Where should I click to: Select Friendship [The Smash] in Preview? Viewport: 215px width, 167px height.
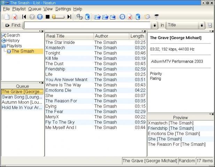coord(181,128)
